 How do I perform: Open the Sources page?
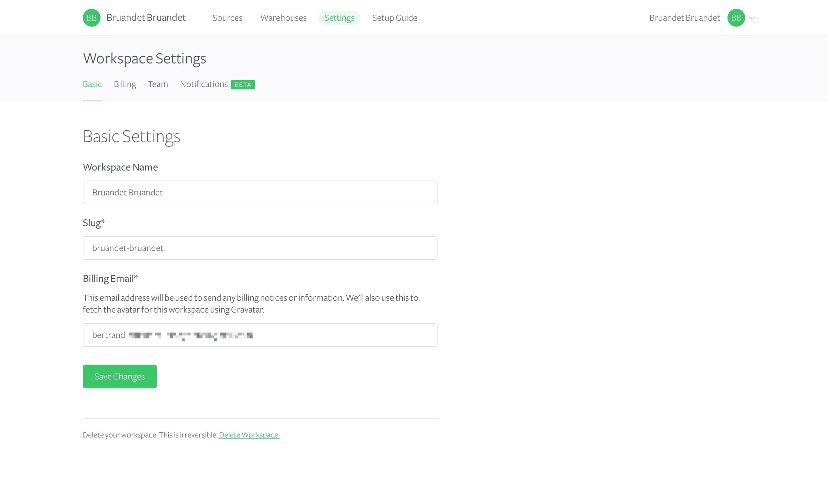(x=227, y=18)
